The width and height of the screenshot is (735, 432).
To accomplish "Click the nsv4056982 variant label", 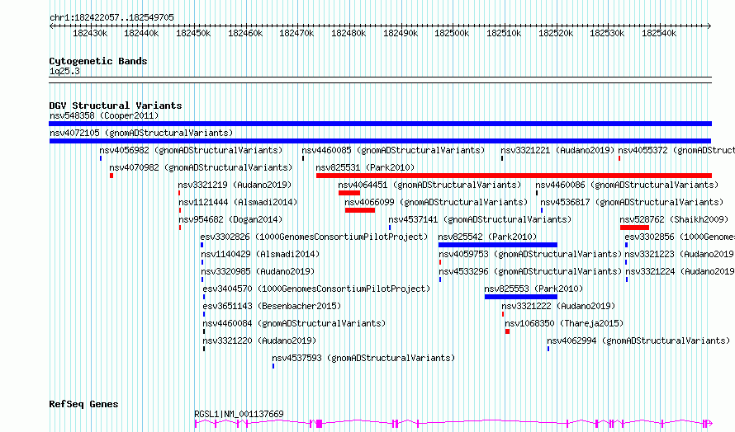I will click(x=191, y=150).
